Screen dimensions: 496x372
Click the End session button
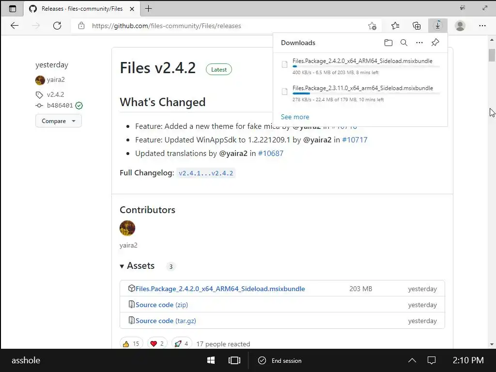[280, 360]
